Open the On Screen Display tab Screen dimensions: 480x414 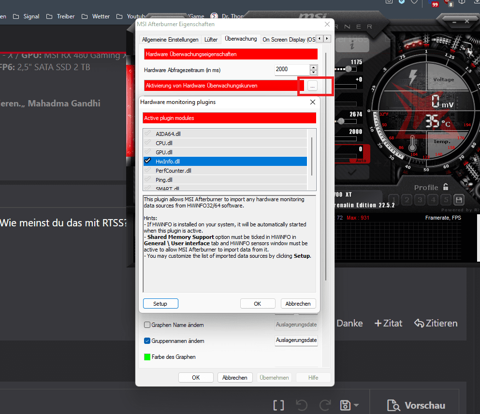click(289, 40)
